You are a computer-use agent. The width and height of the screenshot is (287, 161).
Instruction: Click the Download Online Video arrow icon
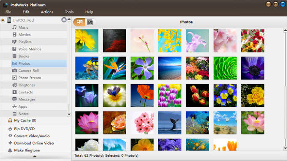pyautogui.click(x=10, y=143)
